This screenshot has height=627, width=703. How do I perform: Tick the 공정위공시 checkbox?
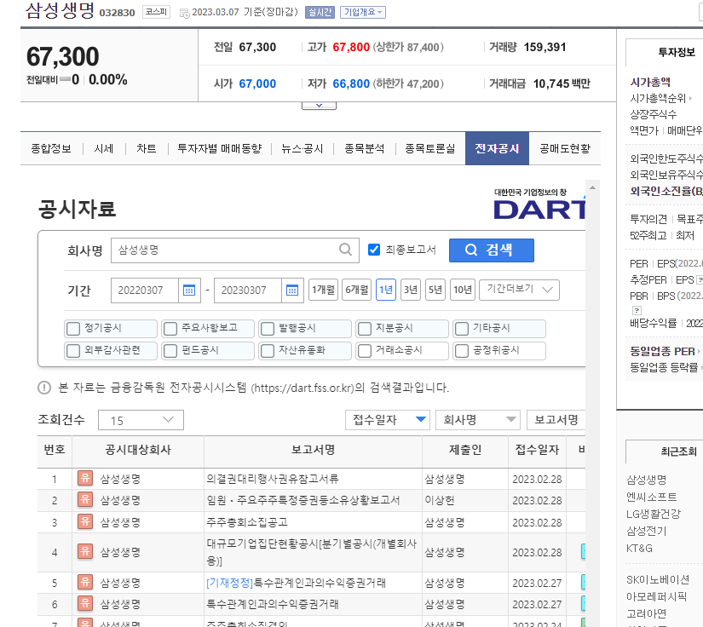pos(462,350)
